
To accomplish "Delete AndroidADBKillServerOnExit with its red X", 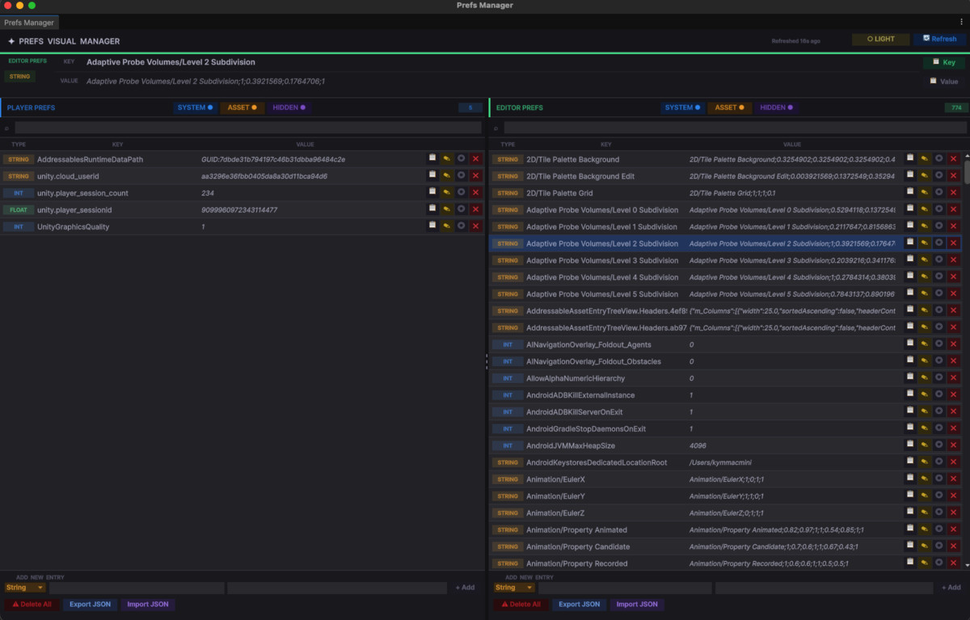I will tap(954, 411).
